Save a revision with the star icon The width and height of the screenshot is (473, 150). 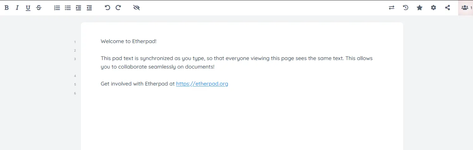(420, 8)
